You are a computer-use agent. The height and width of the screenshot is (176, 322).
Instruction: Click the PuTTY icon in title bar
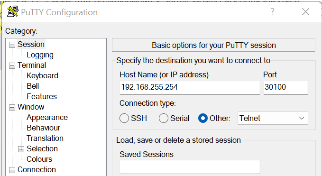pos(13,11)
